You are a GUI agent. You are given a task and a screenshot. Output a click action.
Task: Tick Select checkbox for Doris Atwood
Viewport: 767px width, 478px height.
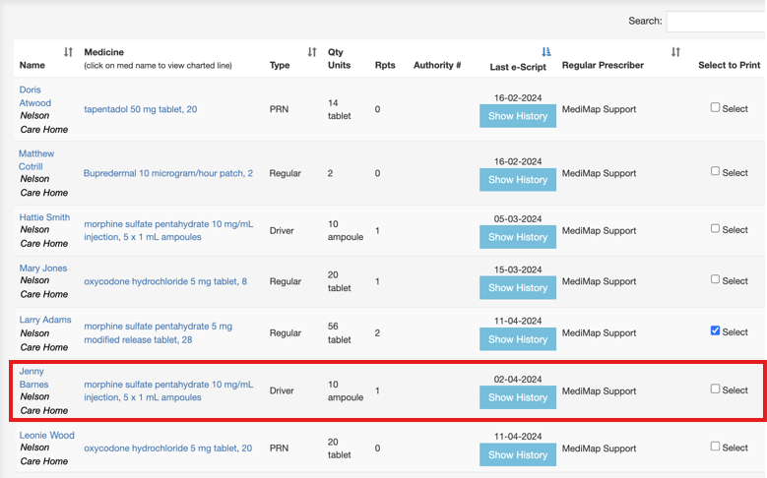tap(716, 108)
